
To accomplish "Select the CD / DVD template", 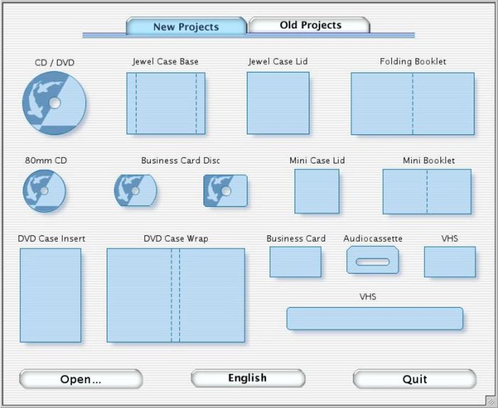I will 54,102.
